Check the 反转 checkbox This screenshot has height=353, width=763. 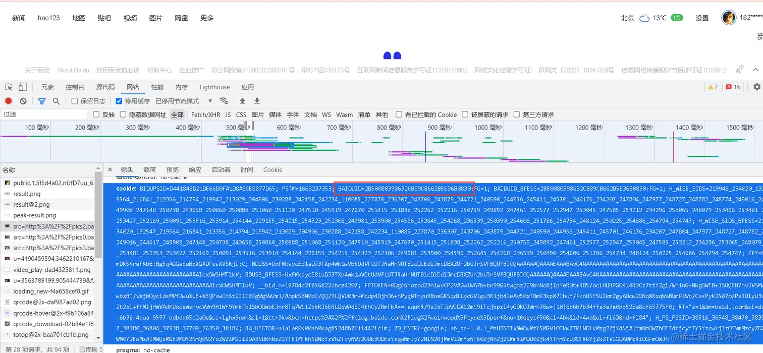96,114
